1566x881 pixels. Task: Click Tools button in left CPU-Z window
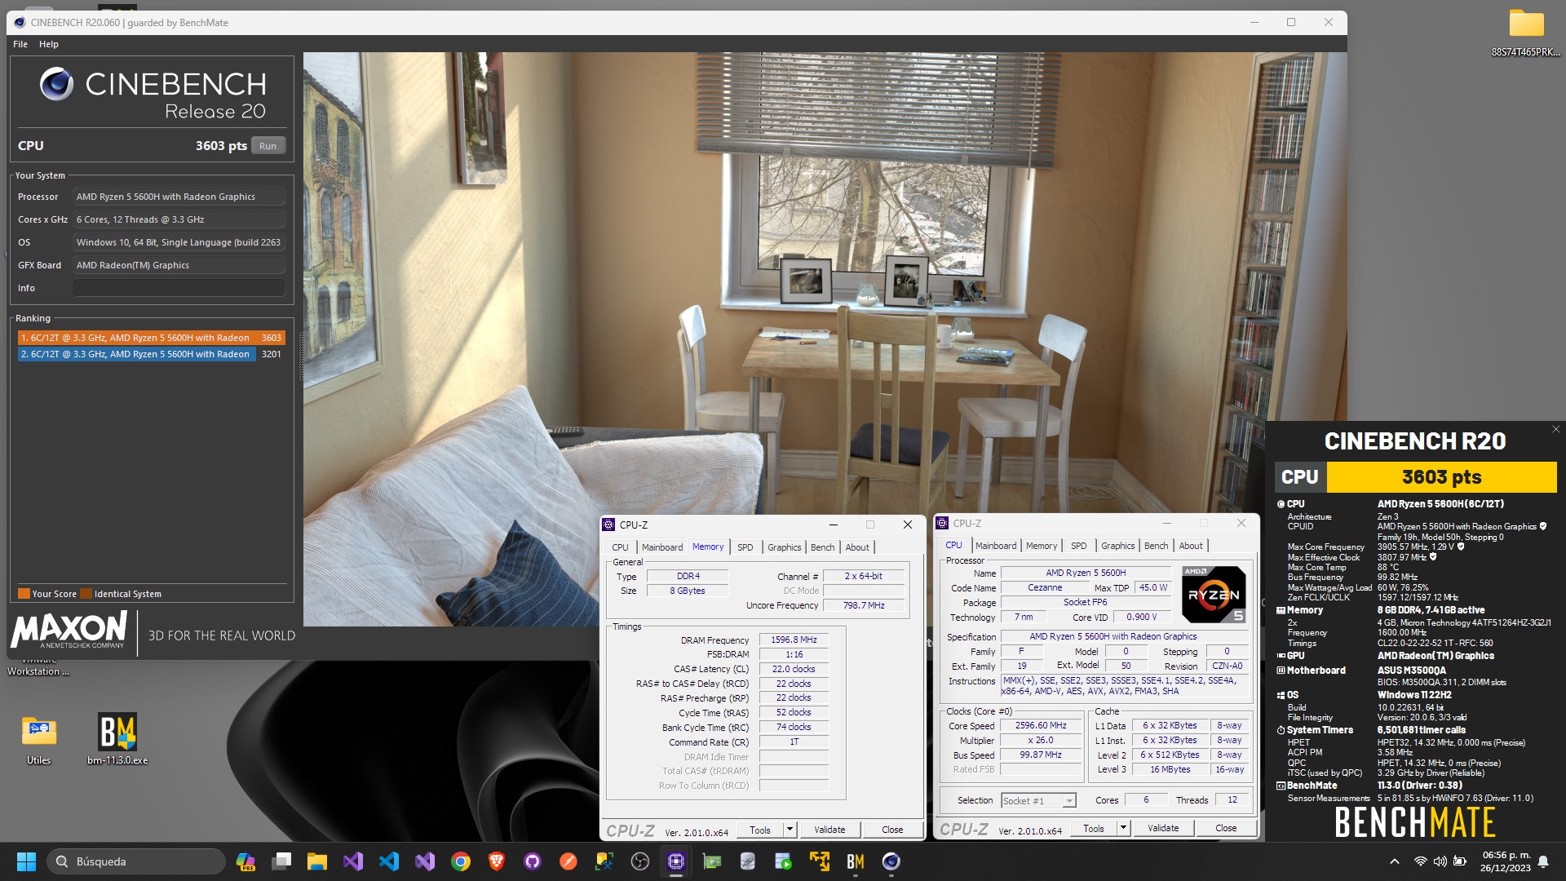pos(759,830)
